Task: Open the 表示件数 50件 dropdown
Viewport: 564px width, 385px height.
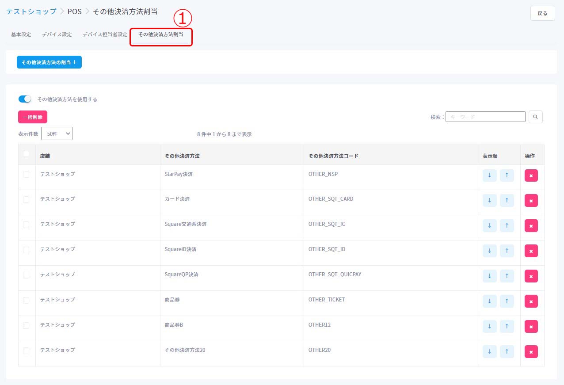Action: click(x=57, y=133)
